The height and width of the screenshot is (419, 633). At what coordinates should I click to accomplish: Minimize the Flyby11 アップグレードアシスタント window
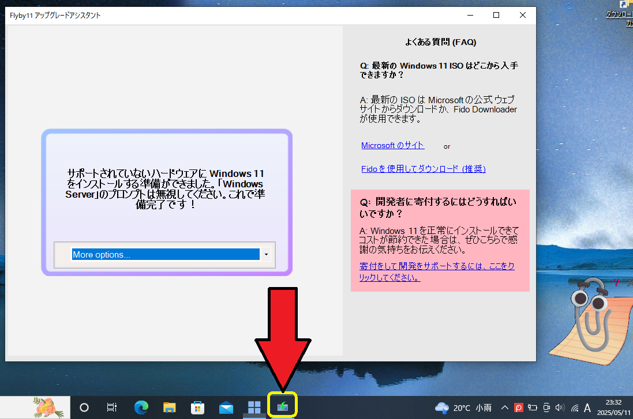pyautogui.click(x=470, y=16)
